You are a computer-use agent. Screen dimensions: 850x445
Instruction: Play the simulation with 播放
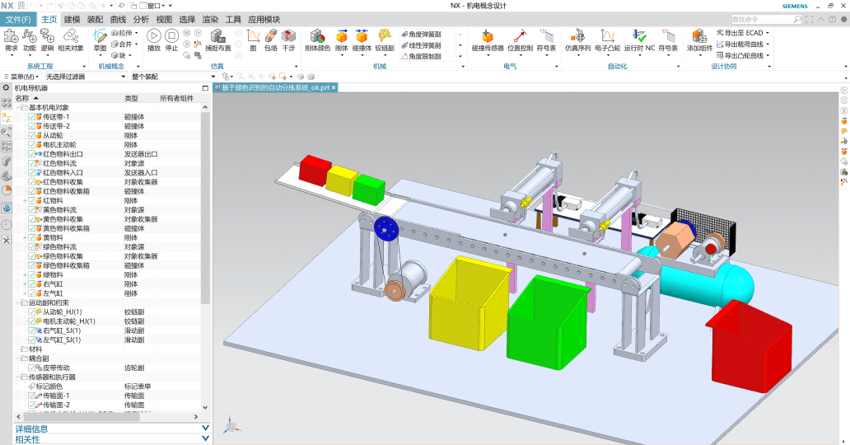[x=154, y=40]
